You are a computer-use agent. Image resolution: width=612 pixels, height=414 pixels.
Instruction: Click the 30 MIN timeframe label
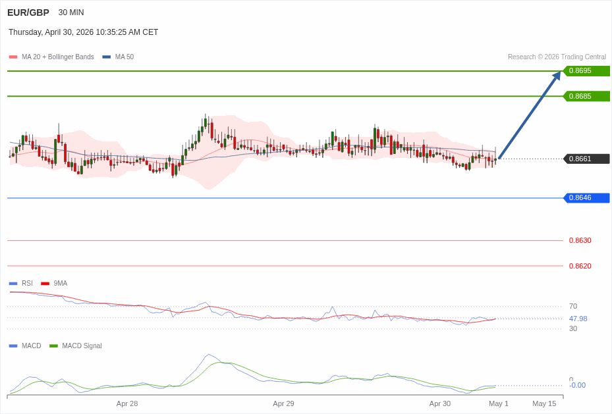coord(71,13)
